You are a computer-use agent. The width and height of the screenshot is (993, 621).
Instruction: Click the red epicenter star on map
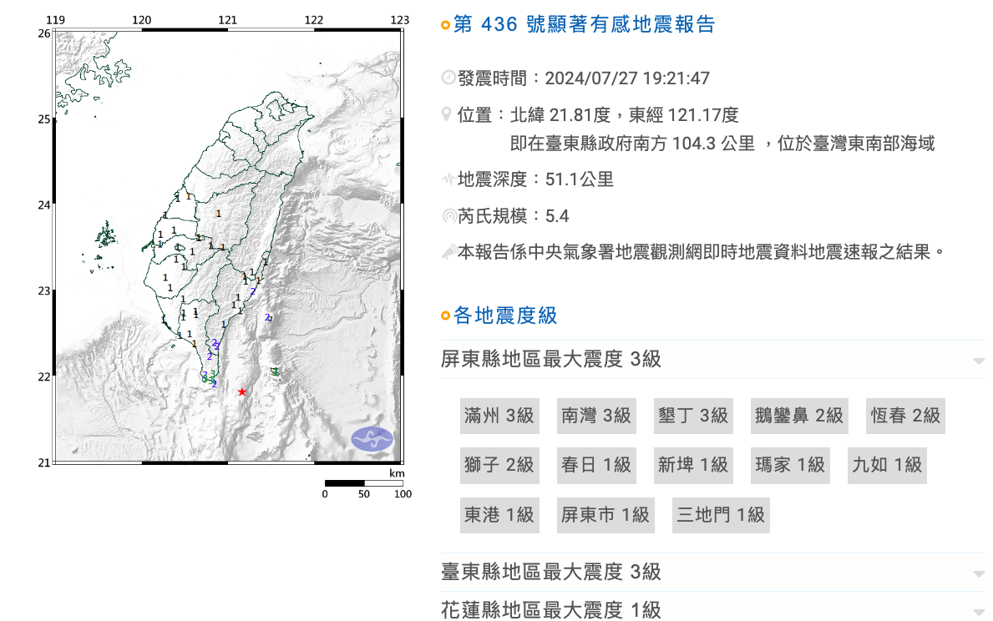click(x=242, y=391)
